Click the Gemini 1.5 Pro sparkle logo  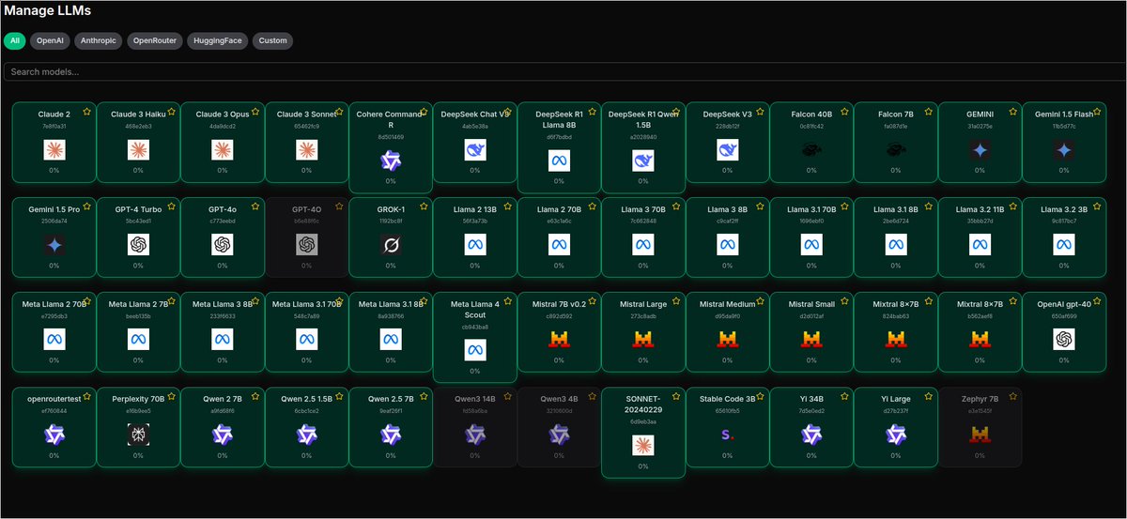[x=54, y=244]
